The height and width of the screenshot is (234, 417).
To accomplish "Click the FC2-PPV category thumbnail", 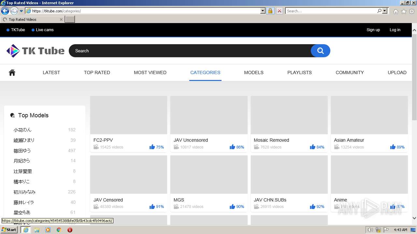I will click(x=129, y=115).
